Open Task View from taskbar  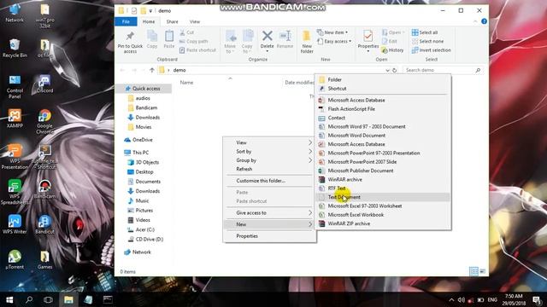(48, 299)
